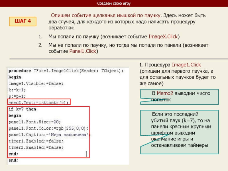
Task: Click the timer2.Enabled:=false line
Action: click(36, 147)
